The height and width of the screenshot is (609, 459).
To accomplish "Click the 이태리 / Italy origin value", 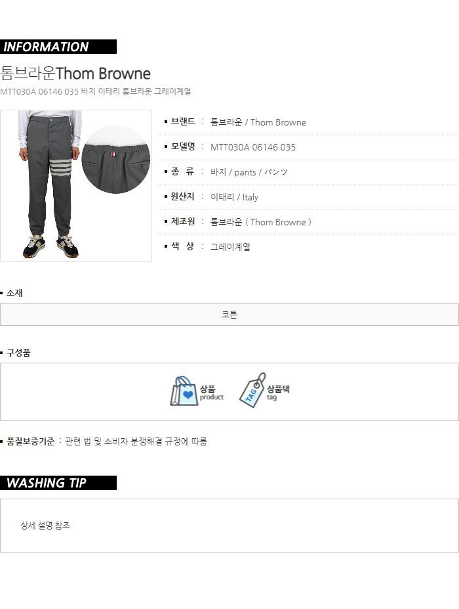I will [x=234, y=197].
